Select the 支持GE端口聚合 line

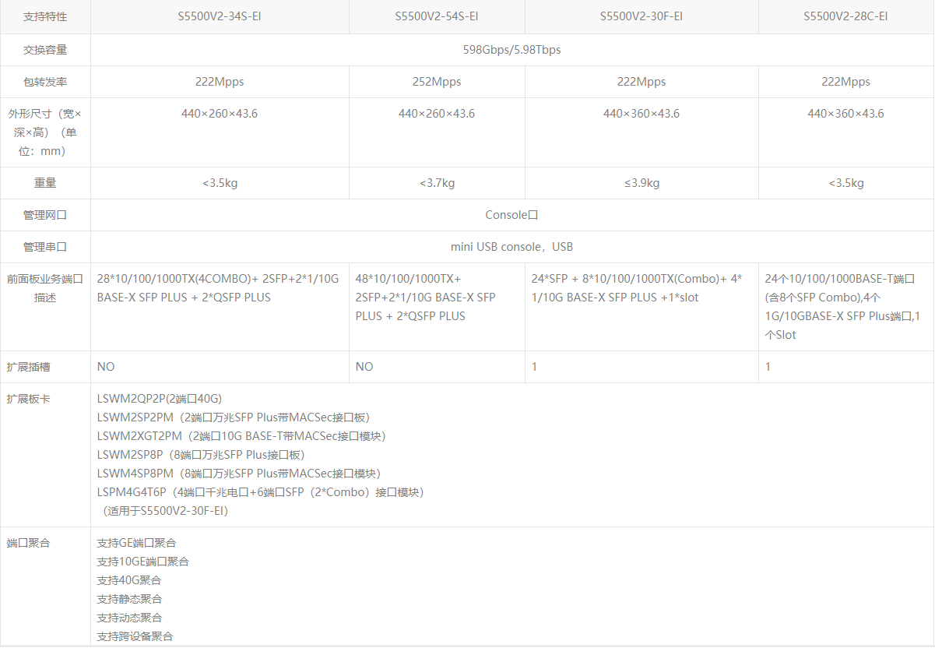pos(137,543)
